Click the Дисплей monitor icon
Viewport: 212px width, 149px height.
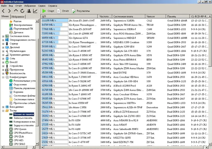click(7, 47)
